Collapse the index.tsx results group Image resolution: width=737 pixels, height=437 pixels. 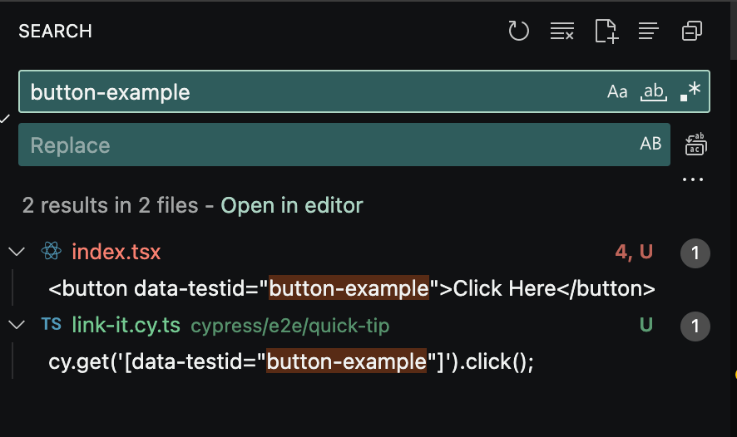(x=16, y=252)
